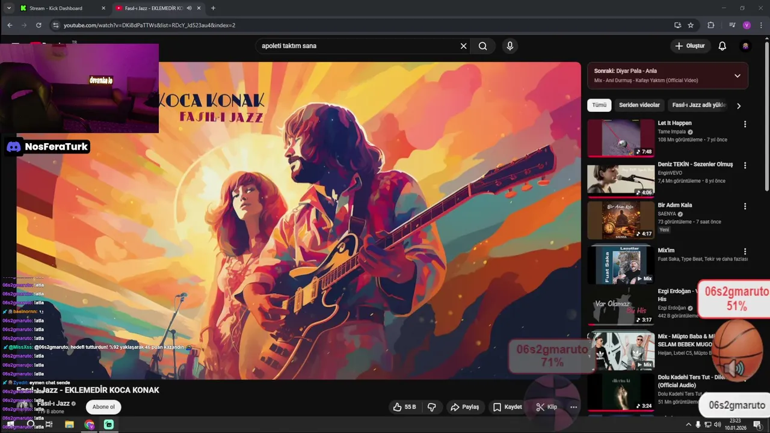This screenshot has width=770, height=433.
Task: Click the taskbar volume speaker icon
Action: tap(717, 425)
